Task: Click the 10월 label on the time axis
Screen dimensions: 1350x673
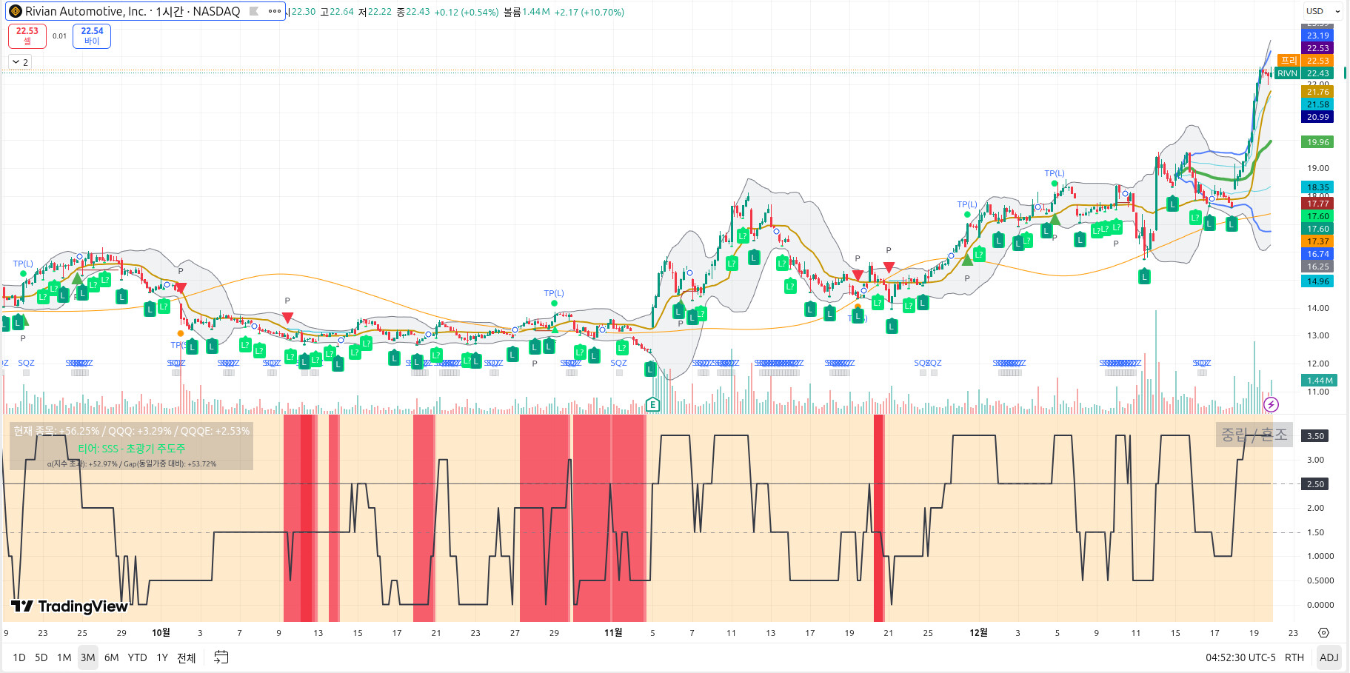Action: click(161, 632)
